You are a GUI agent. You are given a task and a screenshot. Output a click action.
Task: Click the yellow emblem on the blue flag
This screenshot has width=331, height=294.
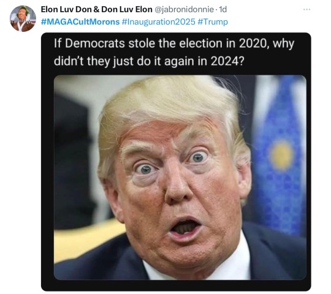click(281, 154)
